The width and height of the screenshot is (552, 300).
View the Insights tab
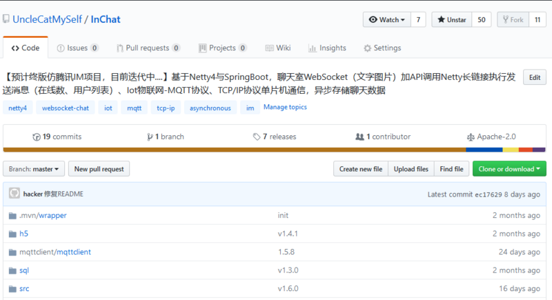(x=327, y=48)
